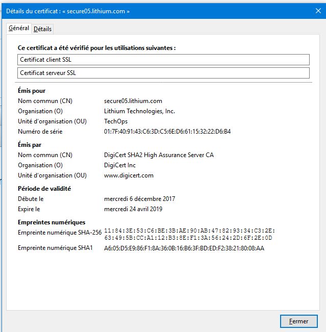Screen dimensions: 326x332
Task: Click the dialog title bar text
Action: coord(68,11)
